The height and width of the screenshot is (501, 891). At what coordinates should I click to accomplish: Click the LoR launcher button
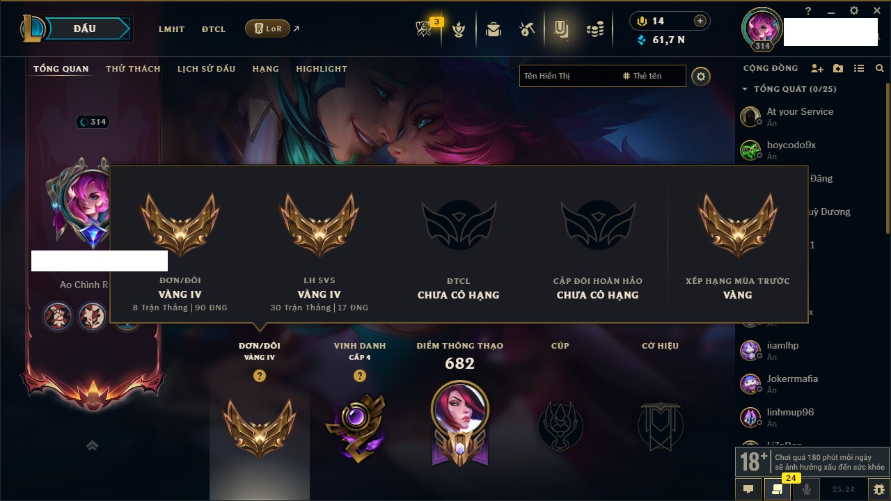pyautogui.click(x=268, y=29)
